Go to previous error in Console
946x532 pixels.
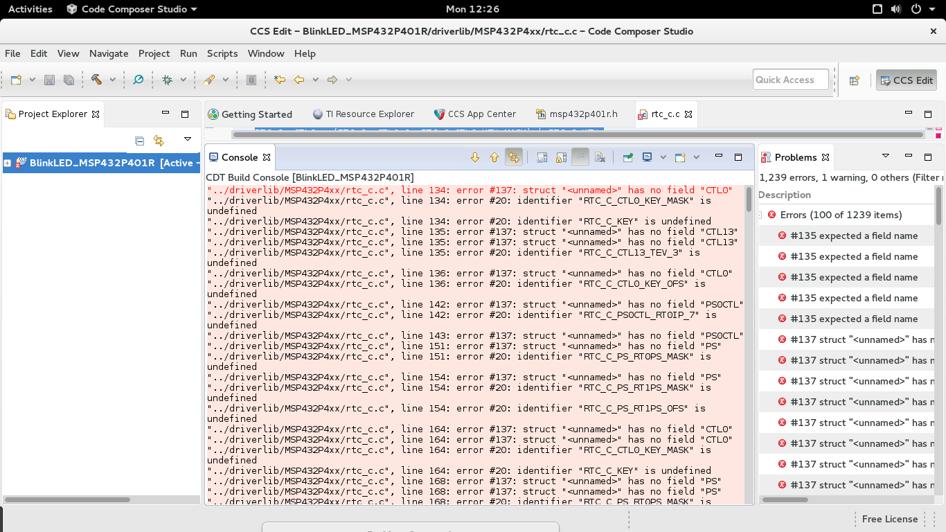click(494, 157)
